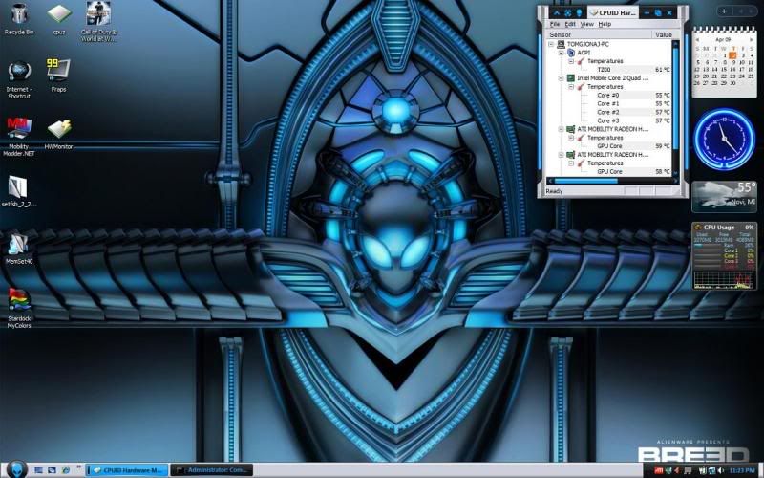Switch to CPUID Hardware Monitor taskbar button
This screenshot has height=478, width=764.
[127, 470]
